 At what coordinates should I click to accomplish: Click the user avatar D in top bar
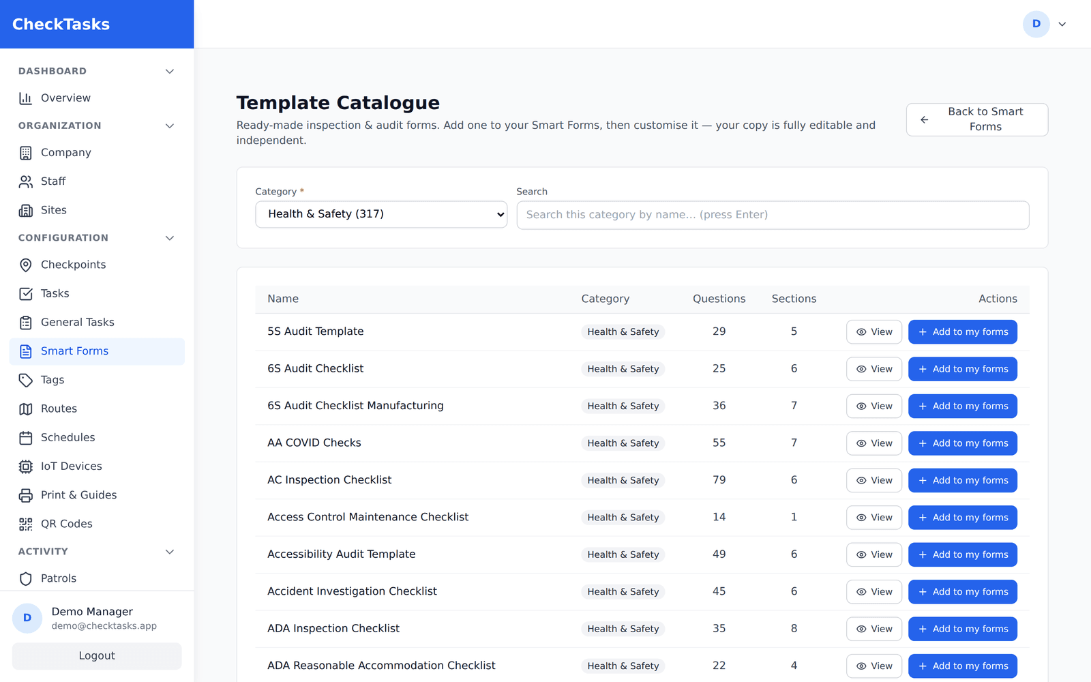coord(1036,24)
